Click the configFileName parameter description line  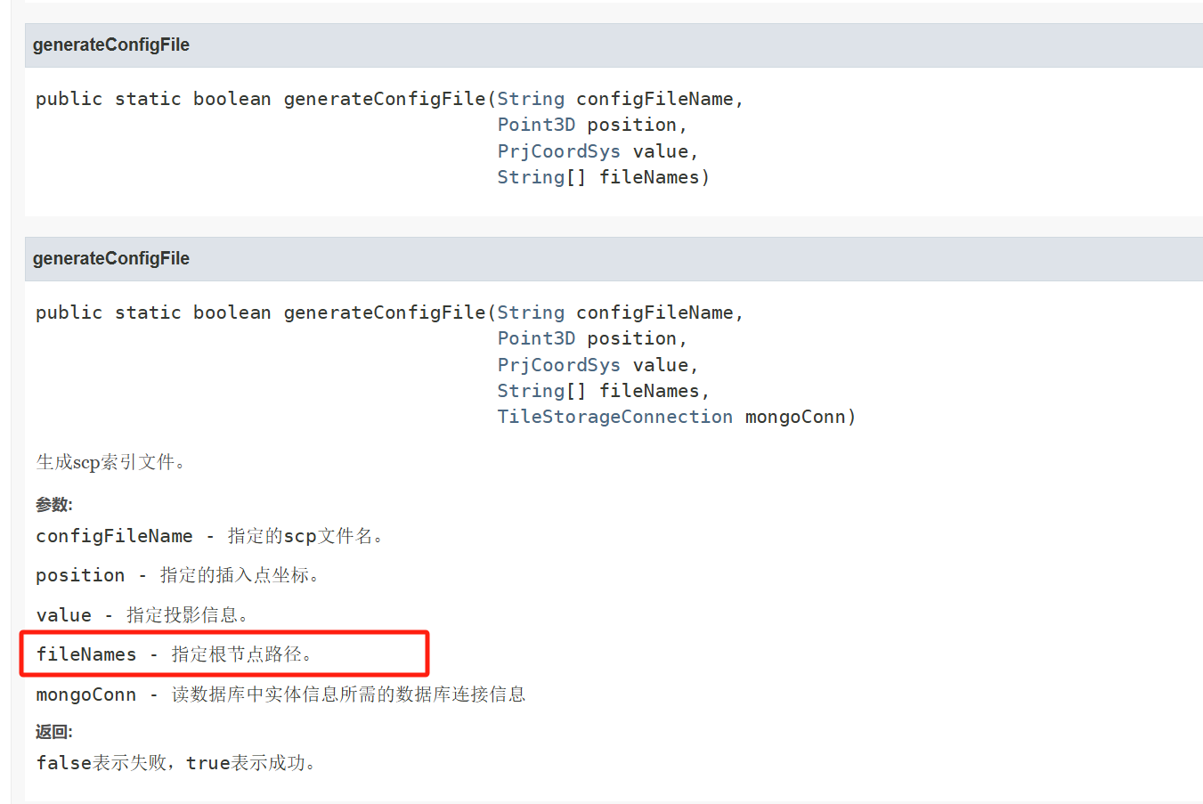[x=209, y=536]
